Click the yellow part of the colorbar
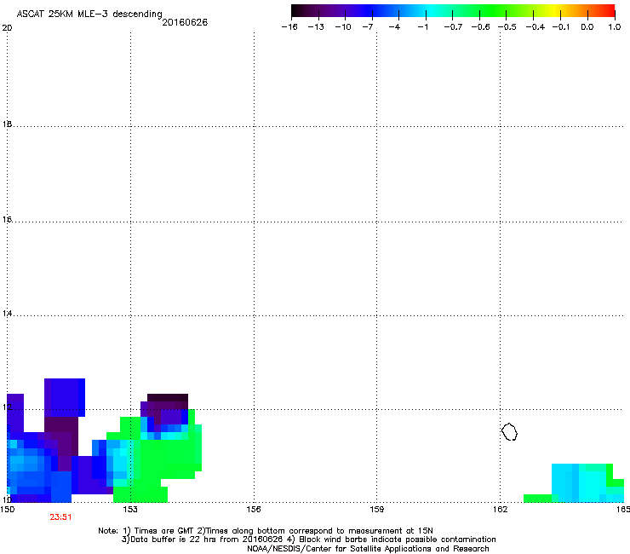This screenshot has height=554, width=630. coord(555,11)
